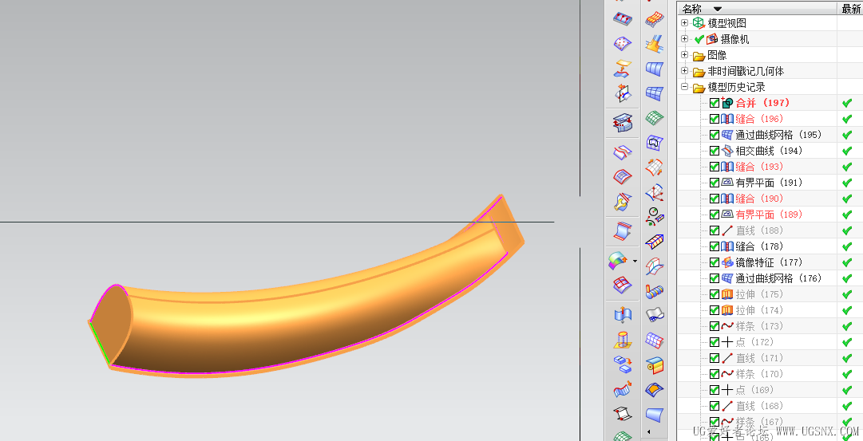Toggle the 缝合 (196) checkbox
This screenshot has height=441, width=863.
(715, 119)
